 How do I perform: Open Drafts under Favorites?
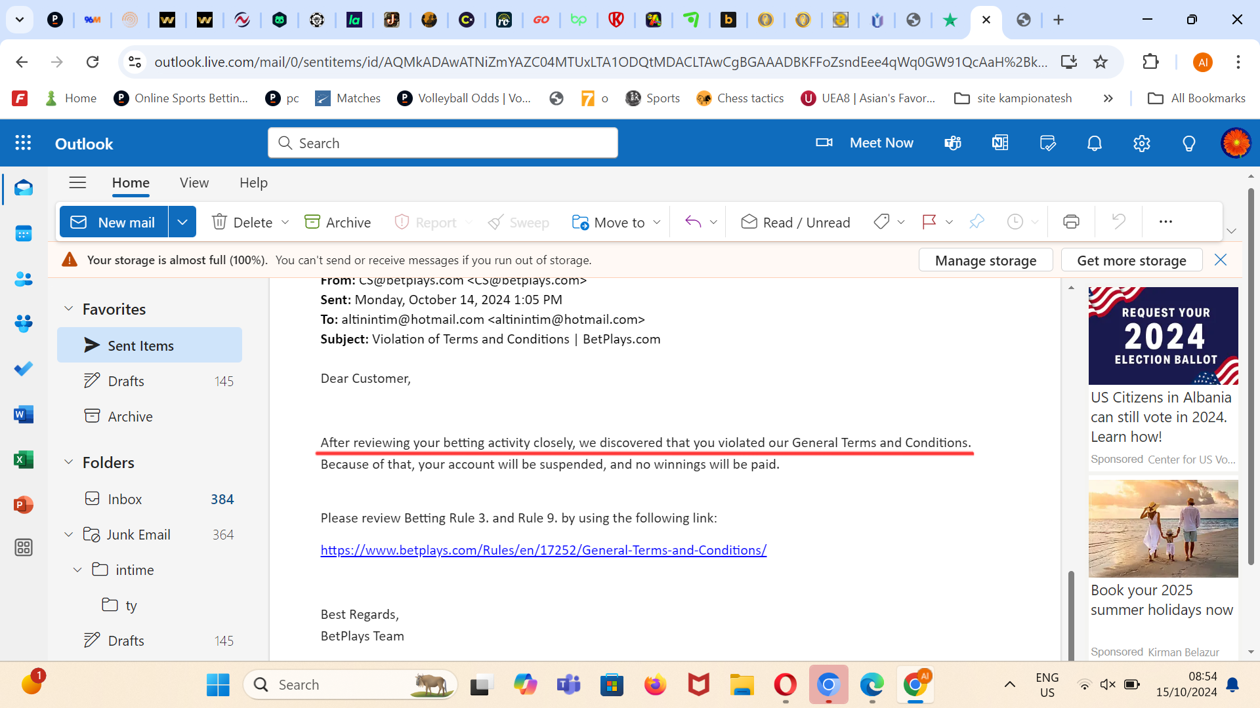click(x=150, y=381)
